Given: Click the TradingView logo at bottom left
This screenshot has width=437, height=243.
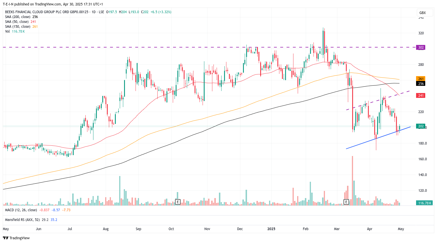Looking at the screenshot, I should (16, 238).
